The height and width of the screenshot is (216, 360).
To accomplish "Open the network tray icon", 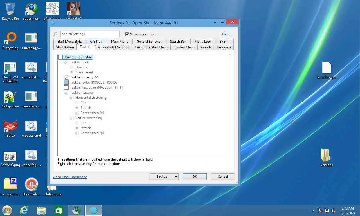I will click(327, 211).
